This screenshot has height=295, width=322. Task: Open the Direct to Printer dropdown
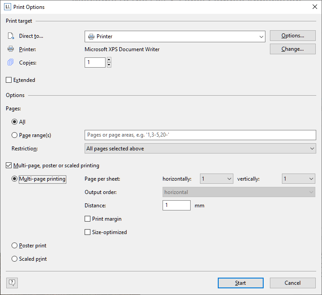(175, 36)
